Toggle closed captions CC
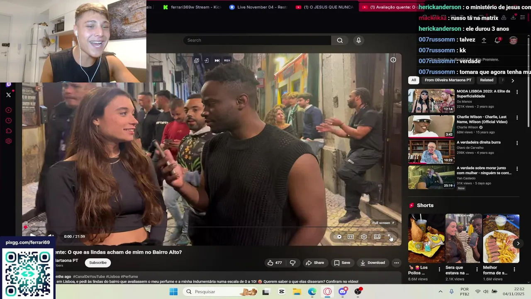 tap(351, 237)
